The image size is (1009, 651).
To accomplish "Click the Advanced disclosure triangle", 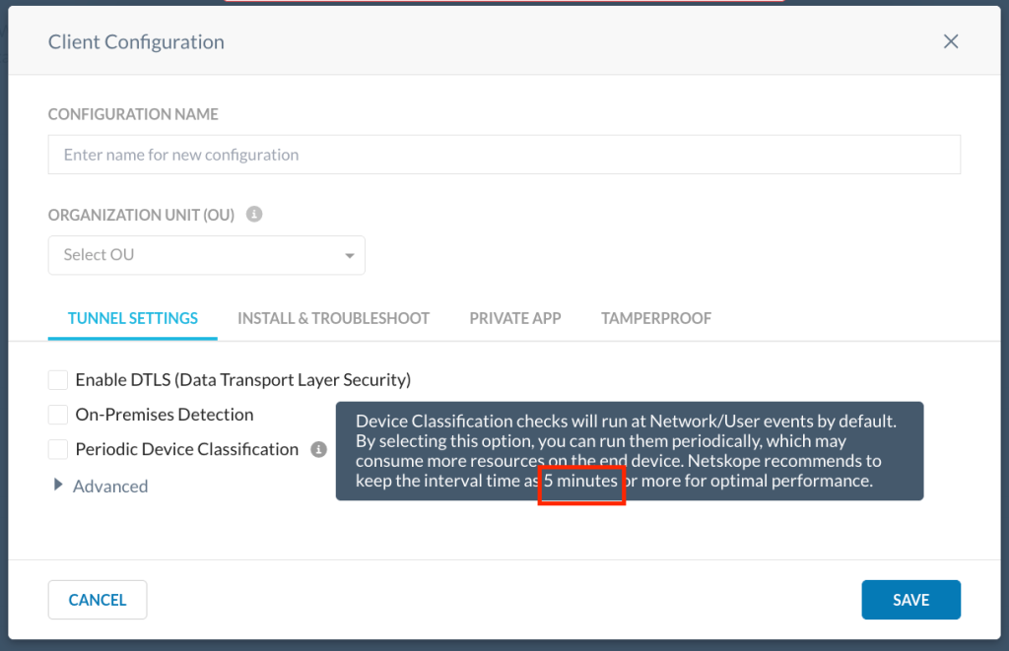I will point(58,485).
